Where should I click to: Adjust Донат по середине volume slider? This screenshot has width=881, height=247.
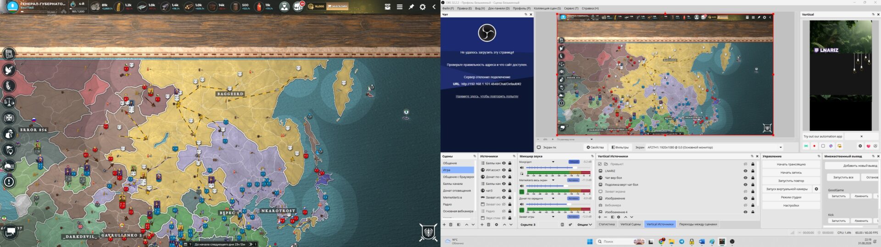(x=558, y=204)
